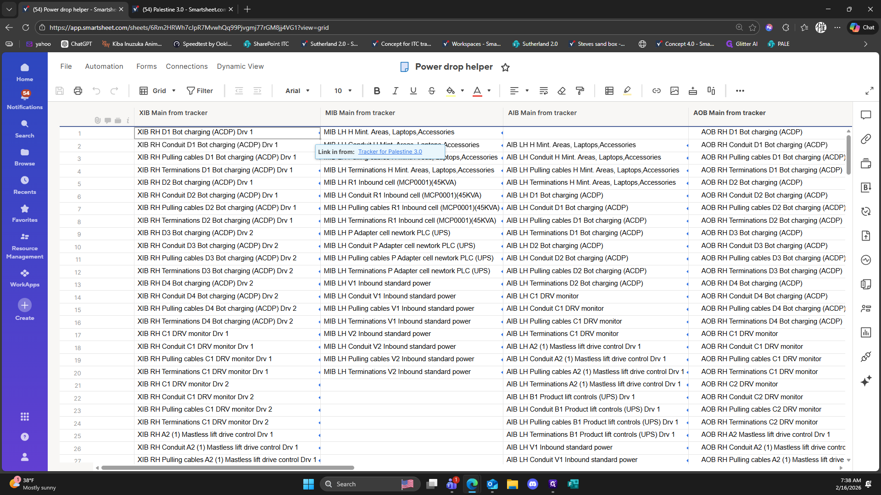Click the Print icon in toolbar

point(78,91)
